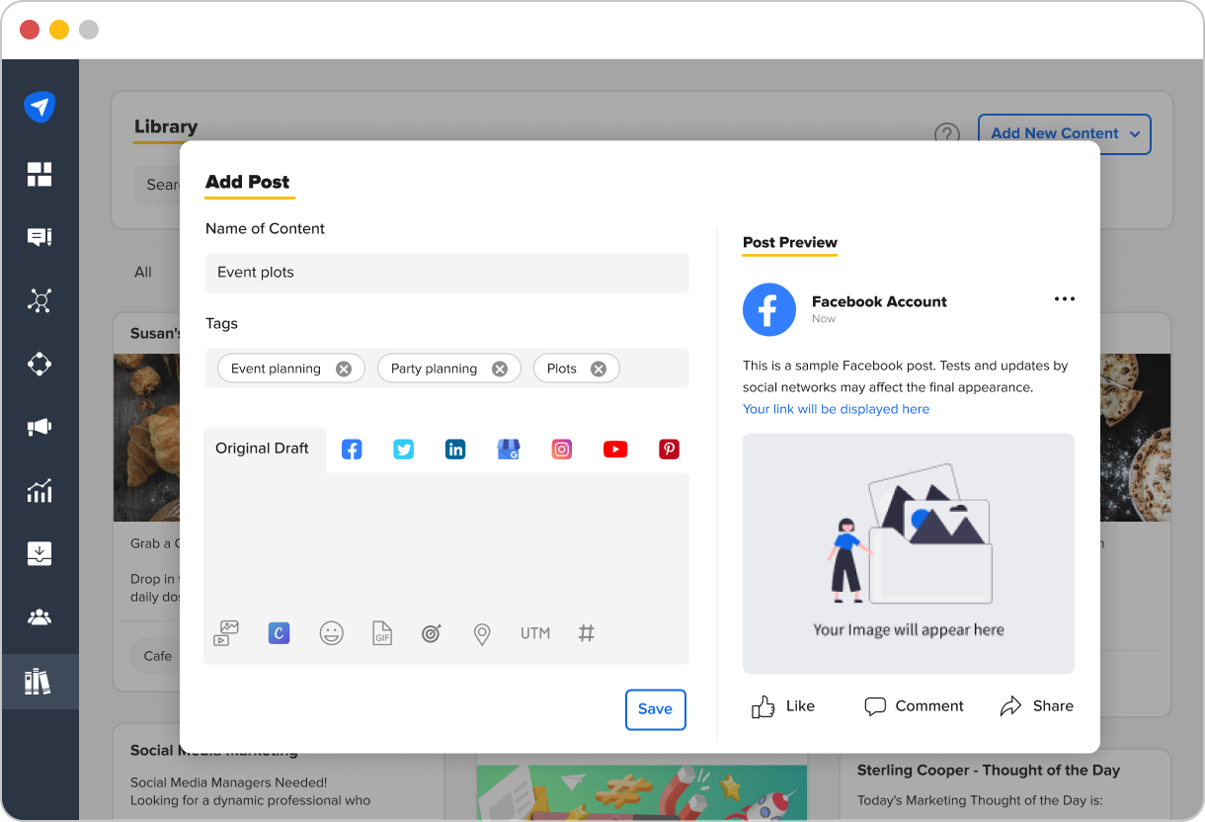The height and width of the screenshot is (822, 1205).
Task: Open the inbox download icon in sidebar
Action: tap(40, 553)
